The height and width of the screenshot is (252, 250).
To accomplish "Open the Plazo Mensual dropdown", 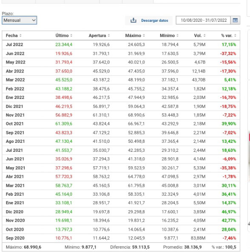I will tap(20, 20).
